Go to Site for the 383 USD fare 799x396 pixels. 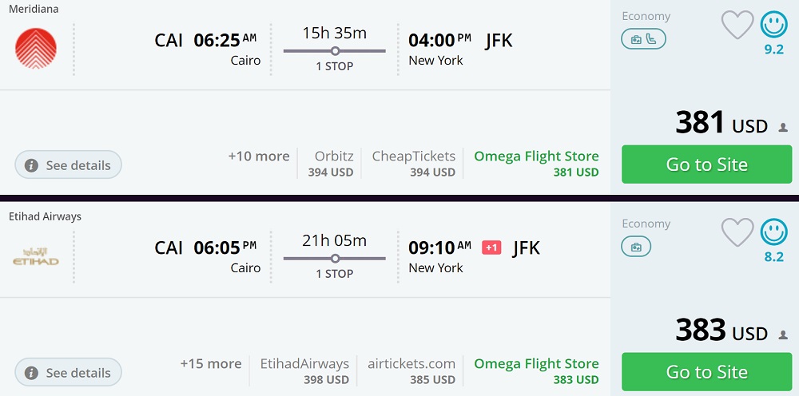(706, 372)
